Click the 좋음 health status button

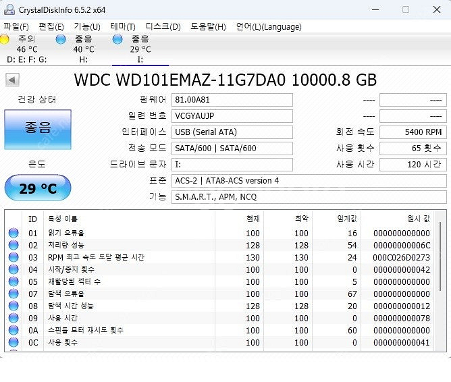pyautogui.click(x=38, y=130)
